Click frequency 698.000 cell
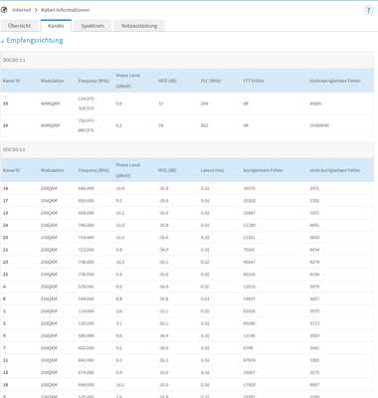 click(87, 385)
